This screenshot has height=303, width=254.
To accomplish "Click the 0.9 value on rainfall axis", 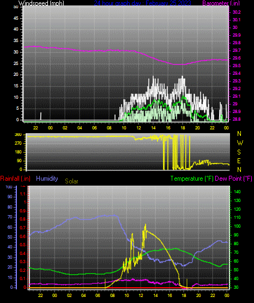I will coord(23,211).
